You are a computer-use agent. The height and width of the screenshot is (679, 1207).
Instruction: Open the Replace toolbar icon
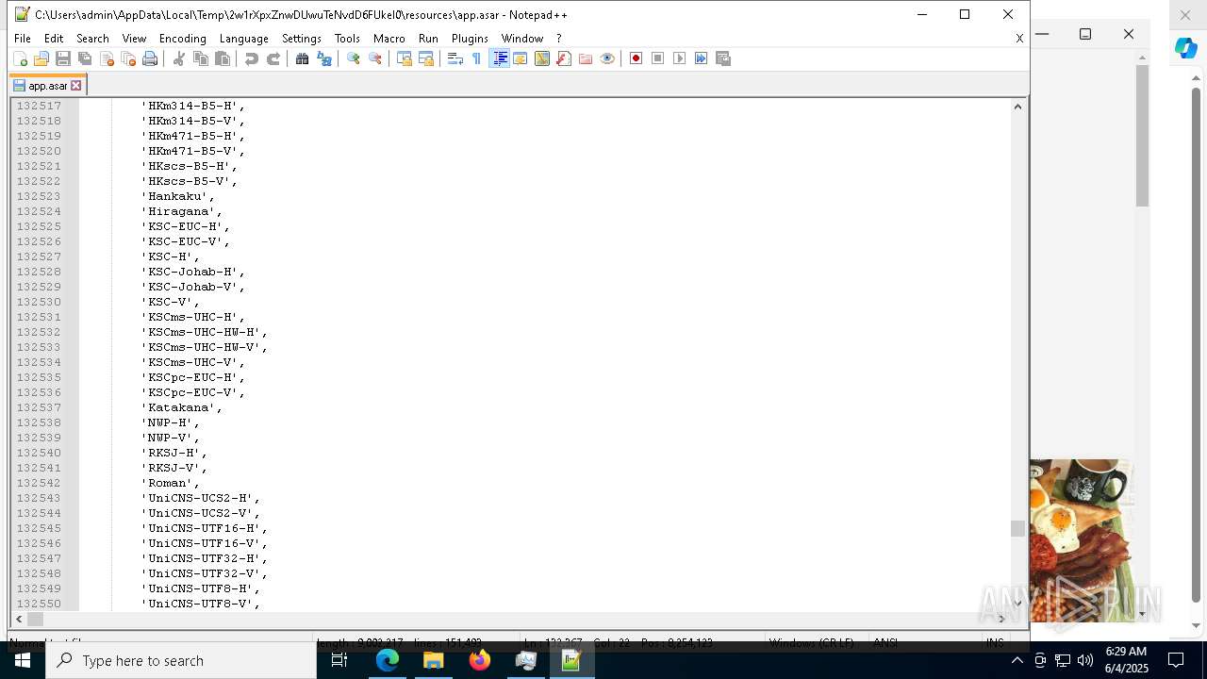coord(324,58)
